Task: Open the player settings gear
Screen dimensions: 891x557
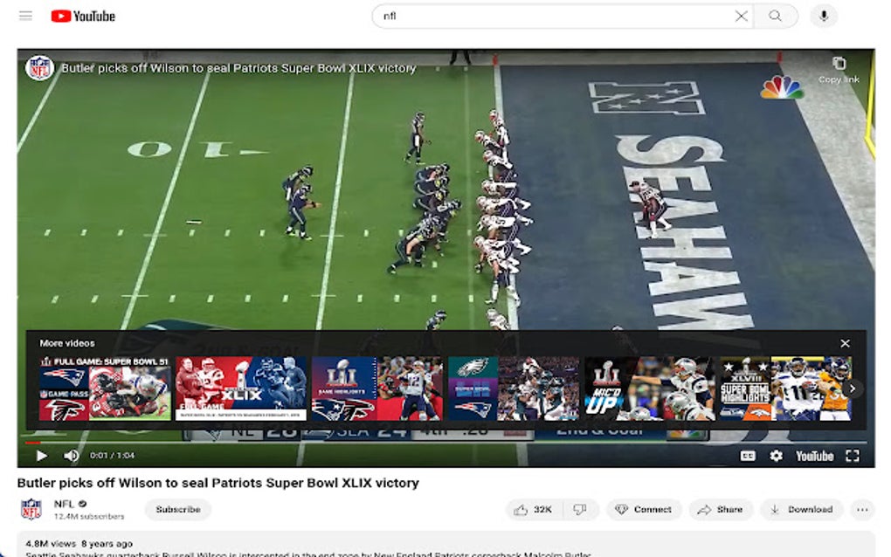Action: point(776,455)
